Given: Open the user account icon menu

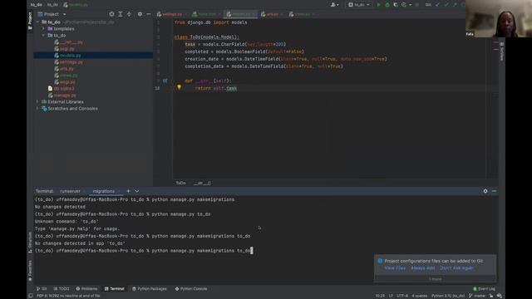Looking at the screenshot, I should click(x=334, y=5).
